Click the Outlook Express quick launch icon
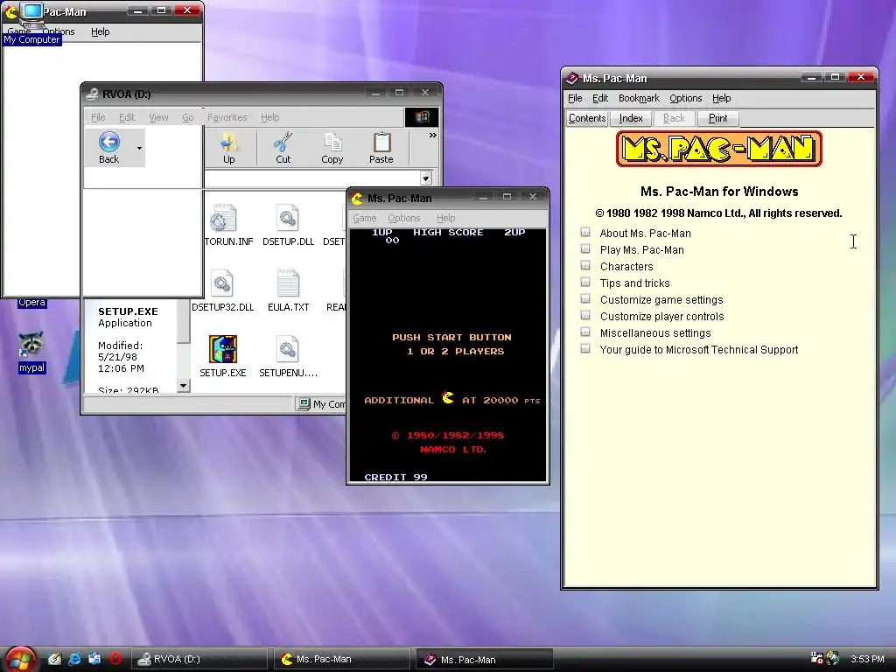 [94, 659]
